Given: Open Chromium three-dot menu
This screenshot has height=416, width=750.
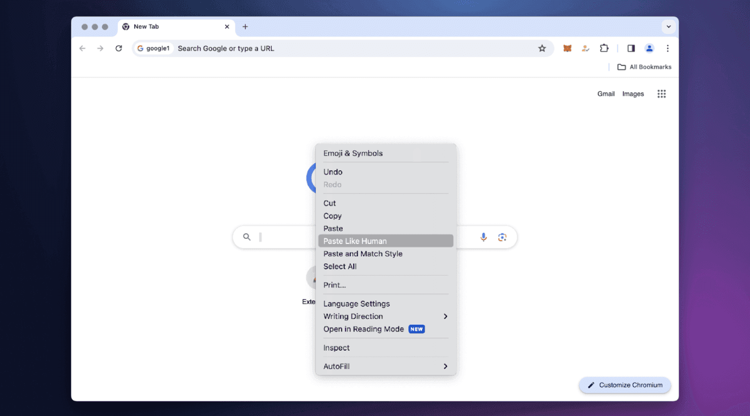Looking at the screenshot, I should [x=667, y=49].
